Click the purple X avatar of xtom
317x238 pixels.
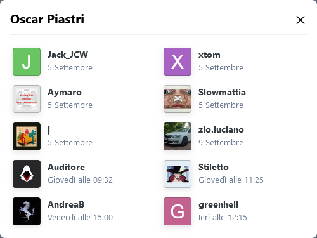[x=178, y=62]
